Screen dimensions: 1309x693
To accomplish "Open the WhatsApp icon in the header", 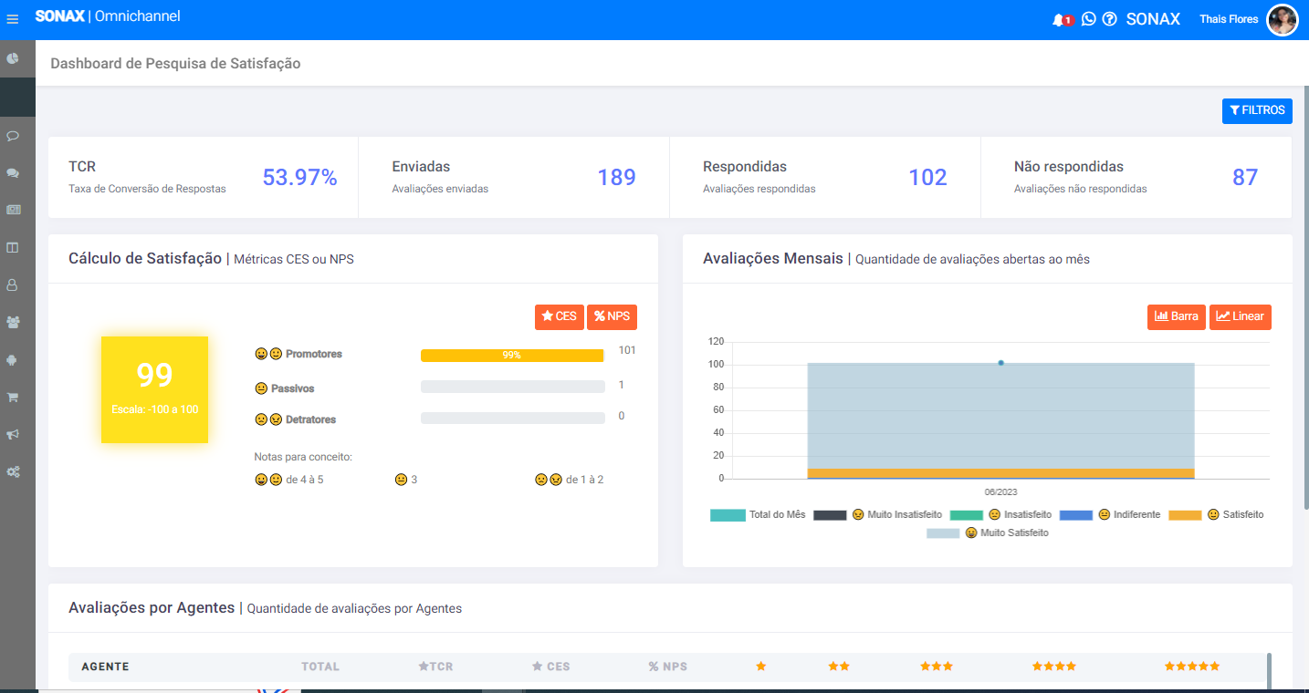I will (1088, 19).
